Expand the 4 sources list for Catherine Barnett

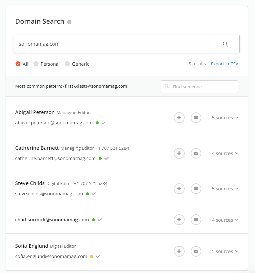click(225, 153)
